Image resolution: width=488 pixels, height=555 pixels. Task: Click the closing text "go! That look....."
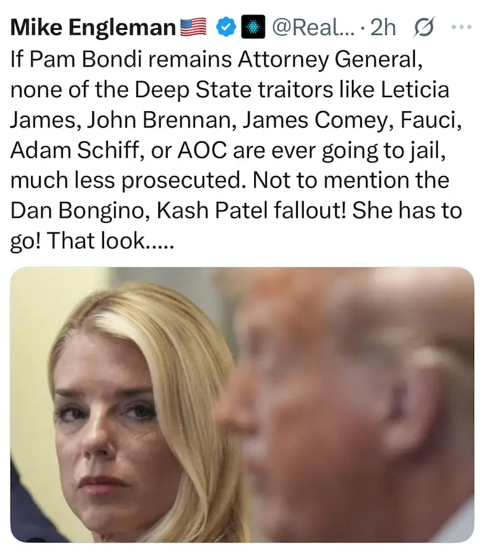[x=92, y=241]
